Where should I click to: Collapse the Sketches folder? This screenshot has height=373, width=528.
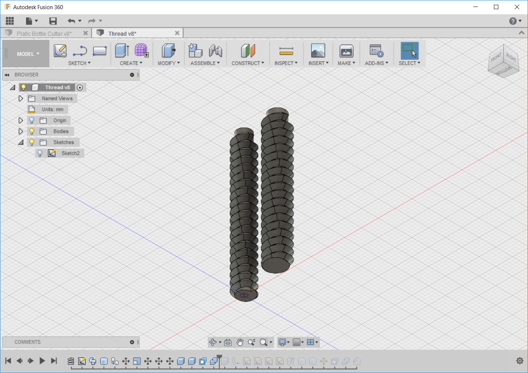(x=21, y=142)
